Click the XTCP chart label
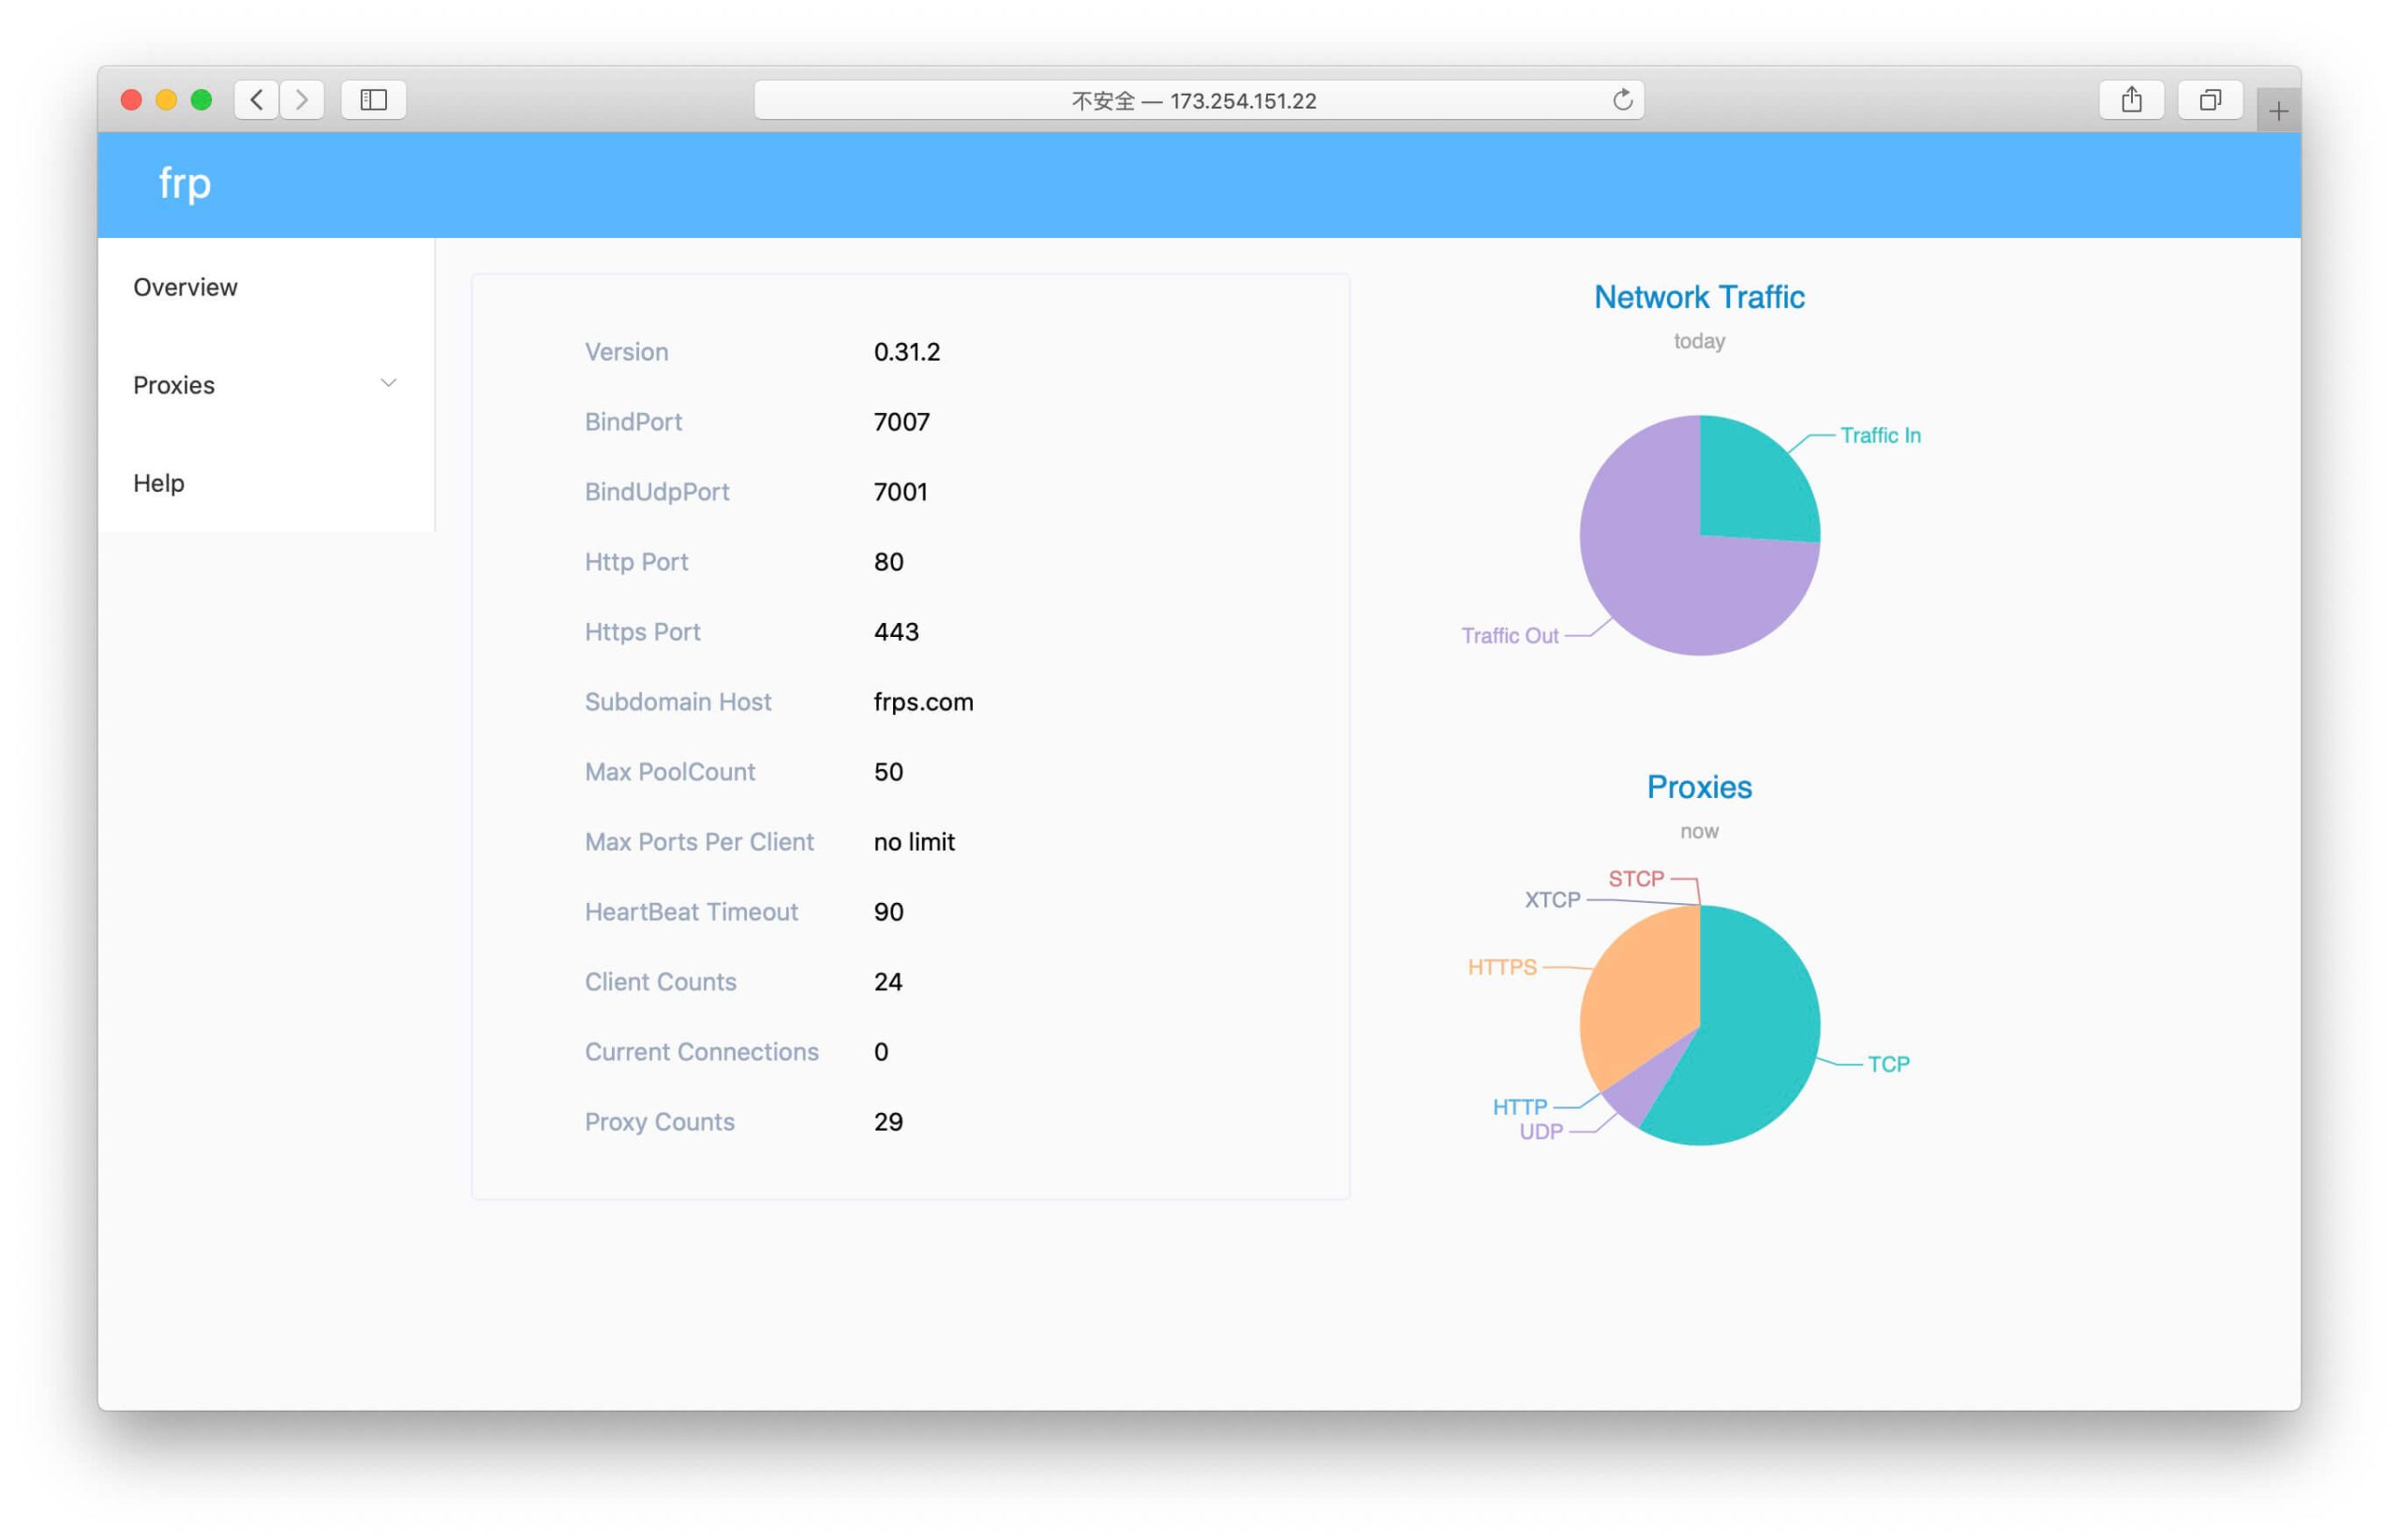Image resolution: width=2399 pixels, height=1540 pixels. (1553, 900)
